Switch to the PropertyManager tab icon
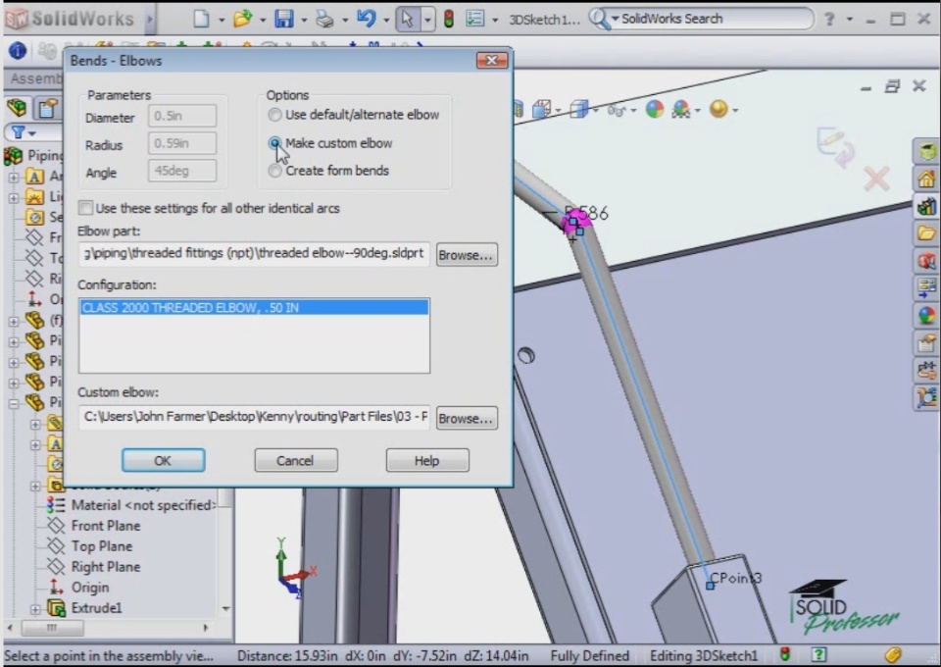Viewport: 941px width, 667px height. pos(47,108)
